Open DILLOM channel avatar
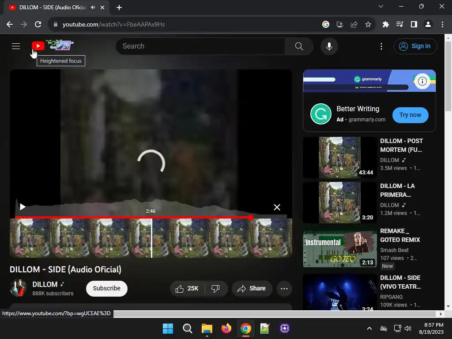The image size is (452, 339). coord(18,288)
